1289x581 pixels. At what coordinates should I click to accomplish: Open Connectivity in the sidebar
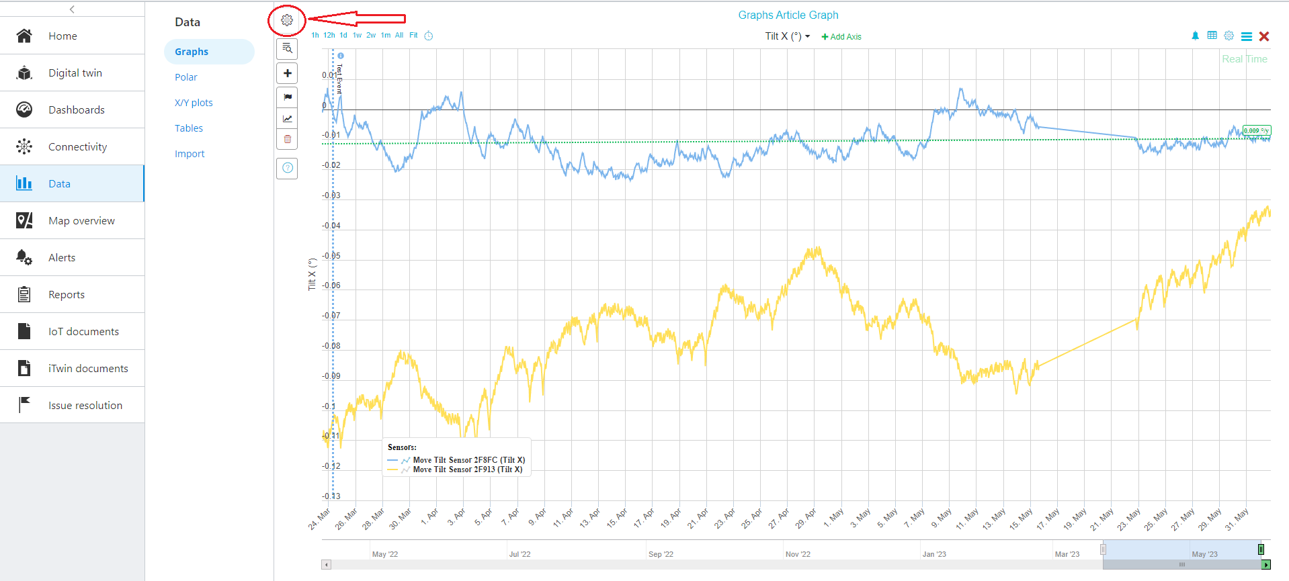tap(72, 146)
